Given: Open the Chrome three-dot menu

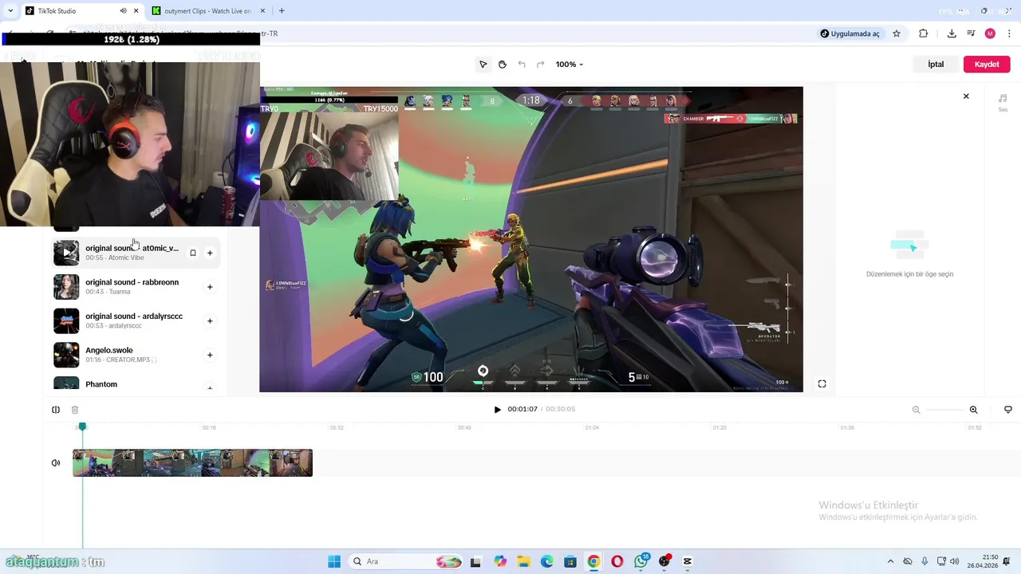Looking at the screenshot, I should (1010, 33).
